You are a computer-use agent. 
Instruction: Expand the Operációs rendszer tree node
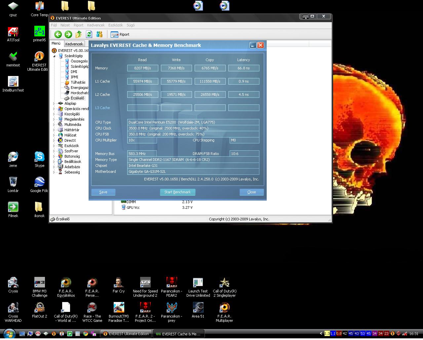coord(55,109)
